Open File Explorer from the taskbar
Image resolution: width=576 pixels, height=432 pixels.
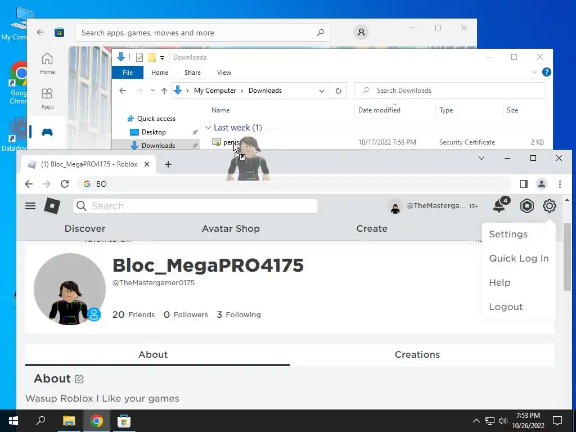click(69, 421)
